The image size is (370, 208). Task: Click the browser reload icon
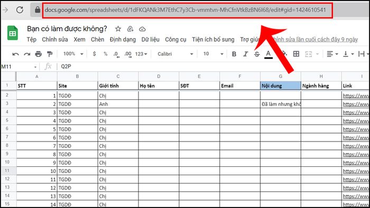click(x=20, y=10)
